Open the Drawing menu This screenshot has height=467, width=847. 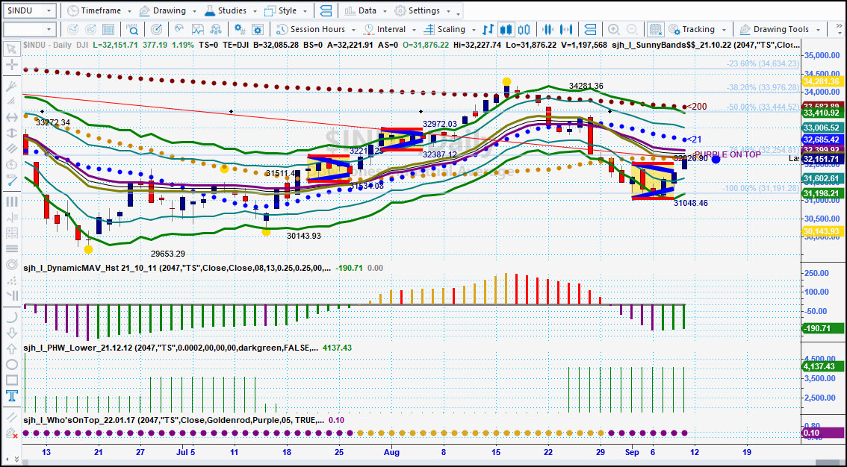pyautogui.click(x=167, y=10)
